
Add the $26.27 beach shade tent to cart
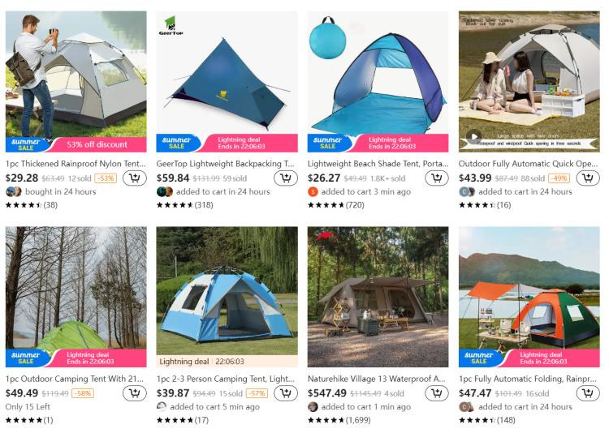(437, 178)
